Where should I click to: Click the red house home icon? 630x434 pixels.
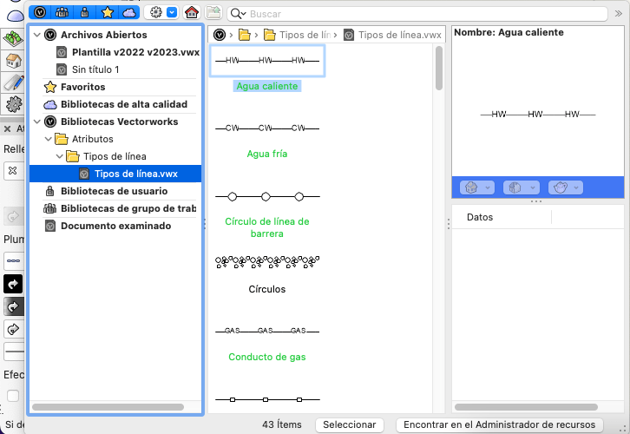tap(192, 13)
